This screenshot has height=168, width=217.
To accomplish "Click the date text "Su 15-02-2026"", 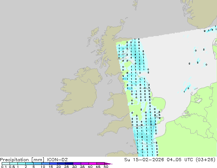I will (x=144, y=160).
